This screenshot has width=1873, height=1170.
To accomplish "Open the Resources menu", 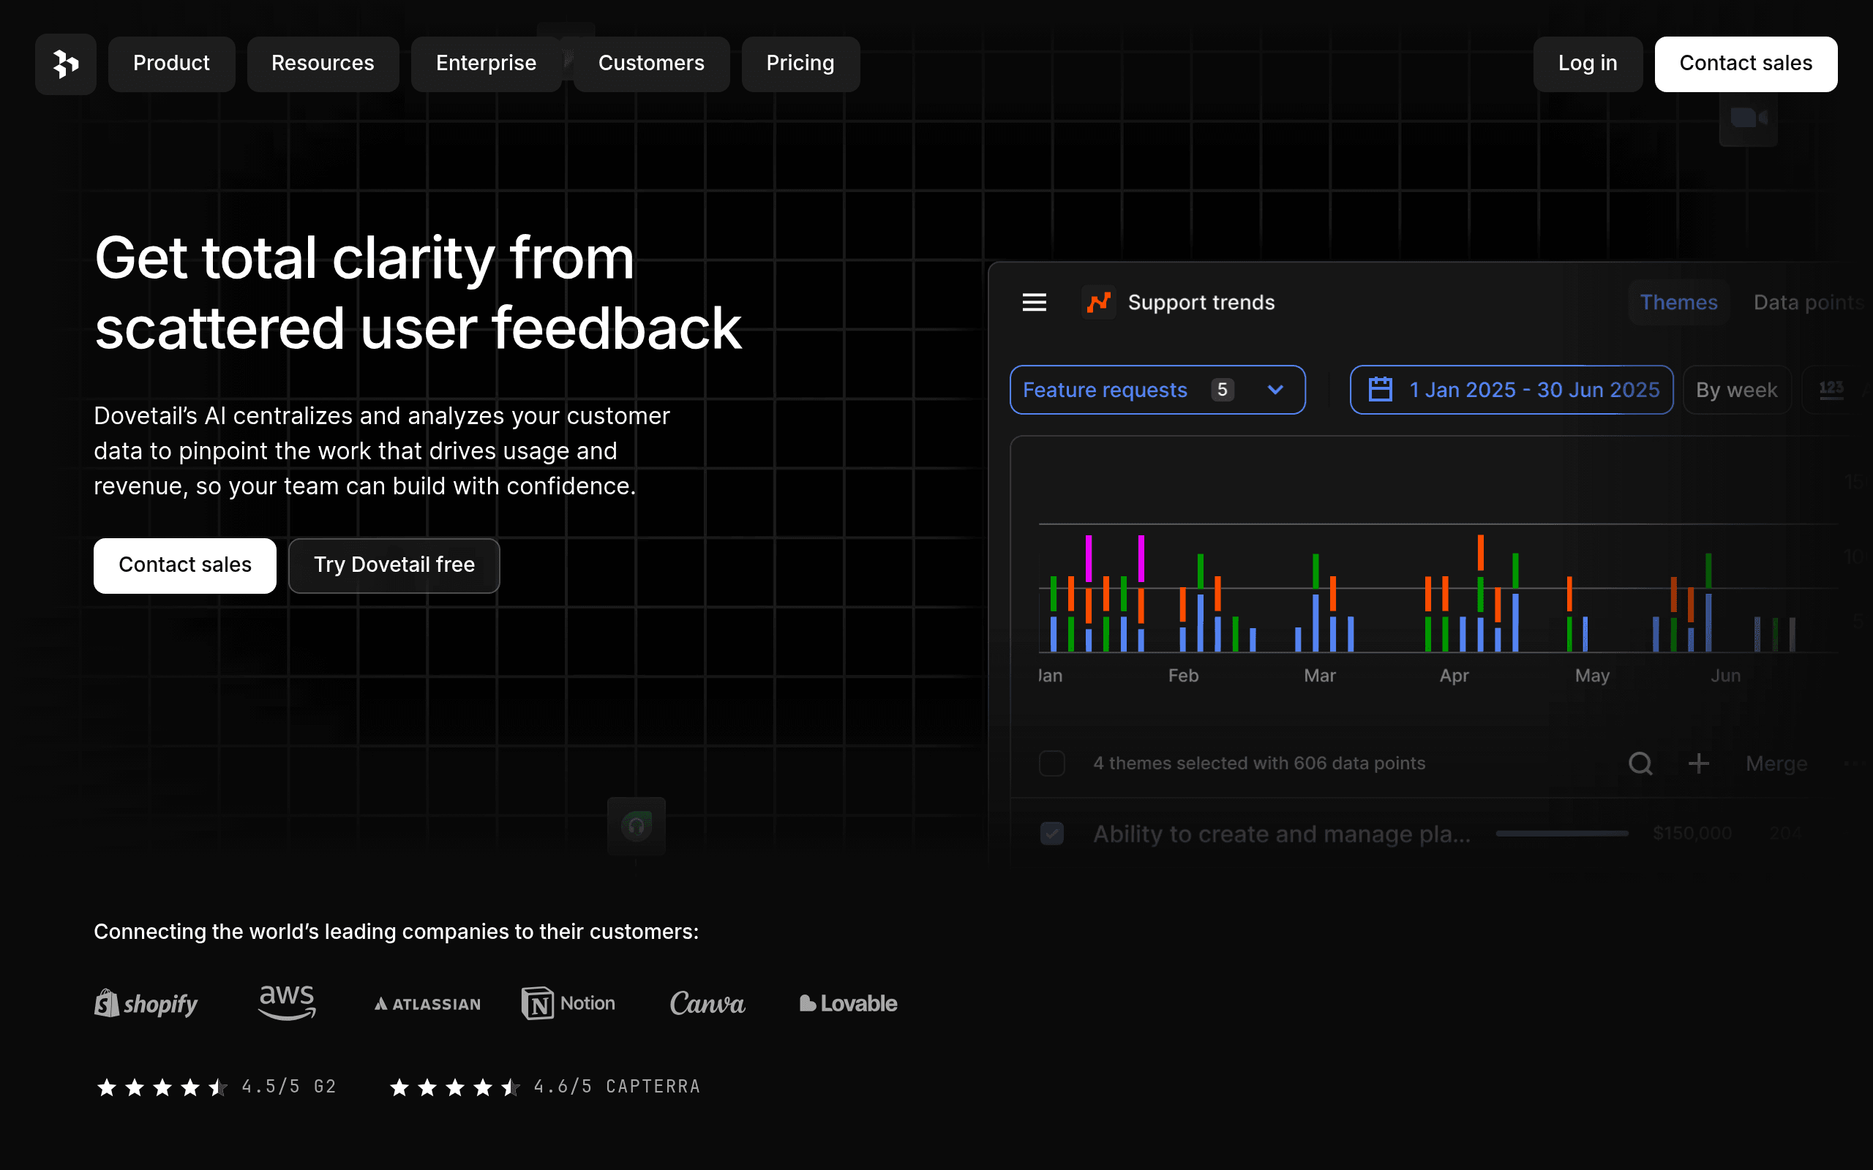I will [323, 64].
